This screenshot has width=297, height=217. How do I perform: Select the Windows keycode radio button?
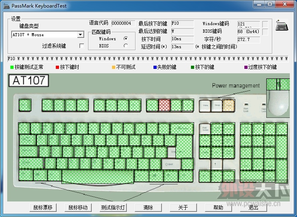pyautogui.click(x=126, y=39)
